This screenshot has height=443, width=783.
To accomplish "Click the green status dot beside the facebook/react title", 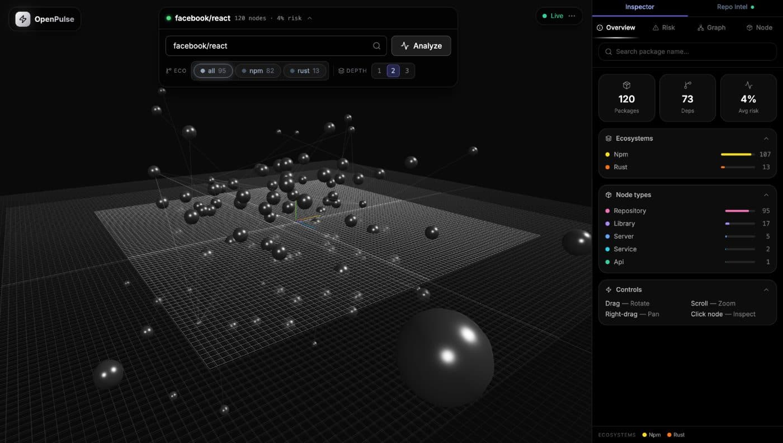I will pyautogui.click(x=168, y=18).
